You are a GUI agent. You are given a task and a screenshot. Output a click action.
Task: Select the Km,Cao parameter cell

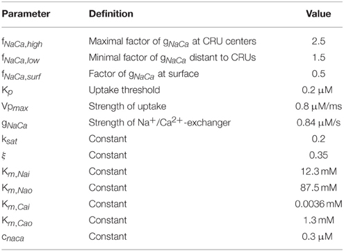pyautogui.click(x=17, y=221)
